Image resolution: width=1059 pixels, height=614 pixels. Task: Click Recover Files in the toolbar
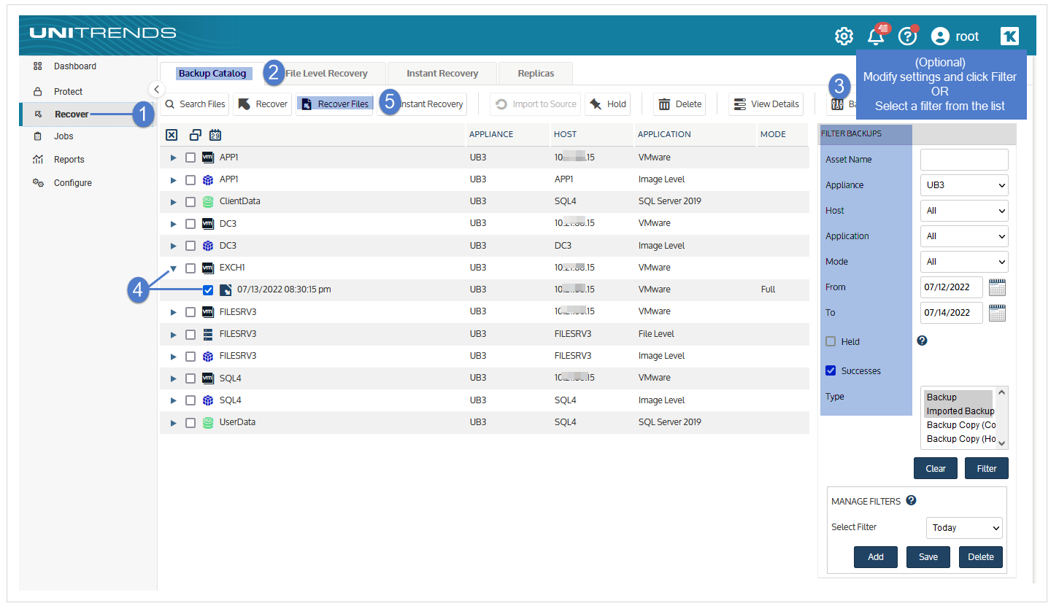click(x=335, y=104)
